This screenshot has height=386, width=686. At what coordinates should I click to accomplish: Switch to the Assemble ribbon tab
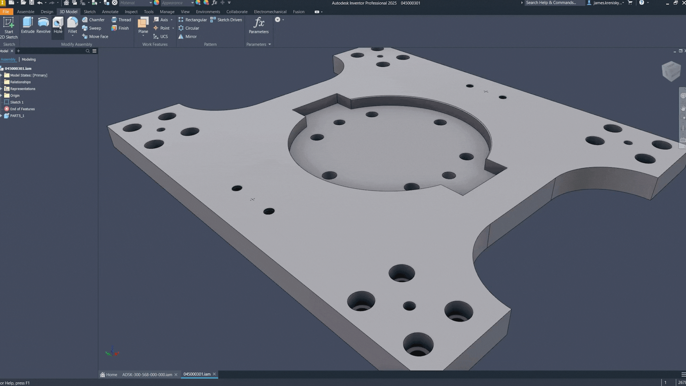pyautogui.click(x=26, y=12)
